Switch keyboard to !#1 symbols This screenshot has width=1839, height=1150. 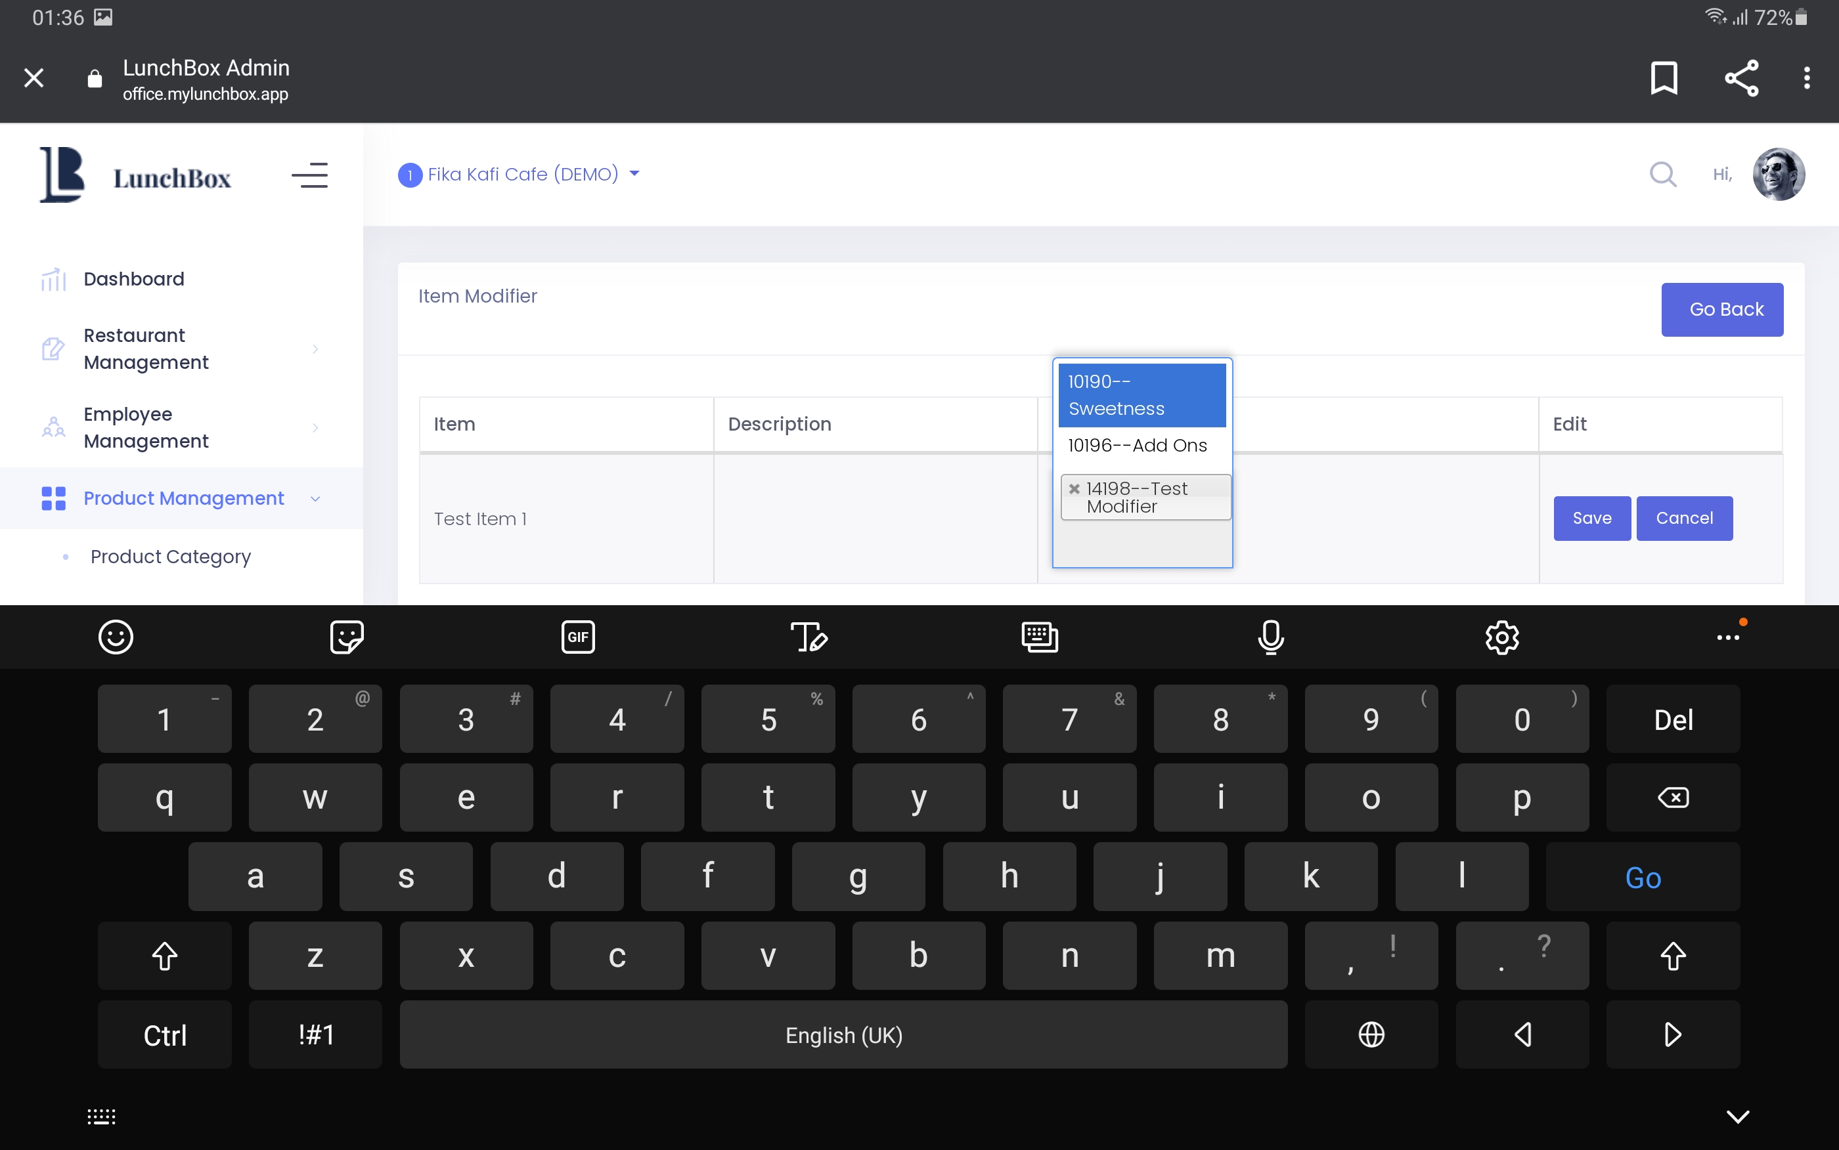point(315,1034)
